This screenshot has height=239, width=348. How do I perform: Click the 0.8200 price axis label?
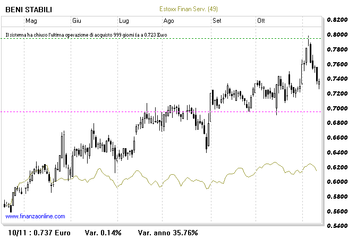[x=337, y=20]
